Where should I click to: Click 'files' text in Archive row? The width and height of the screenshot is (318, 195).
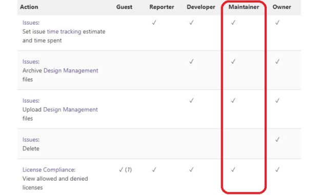pos(28,80)
